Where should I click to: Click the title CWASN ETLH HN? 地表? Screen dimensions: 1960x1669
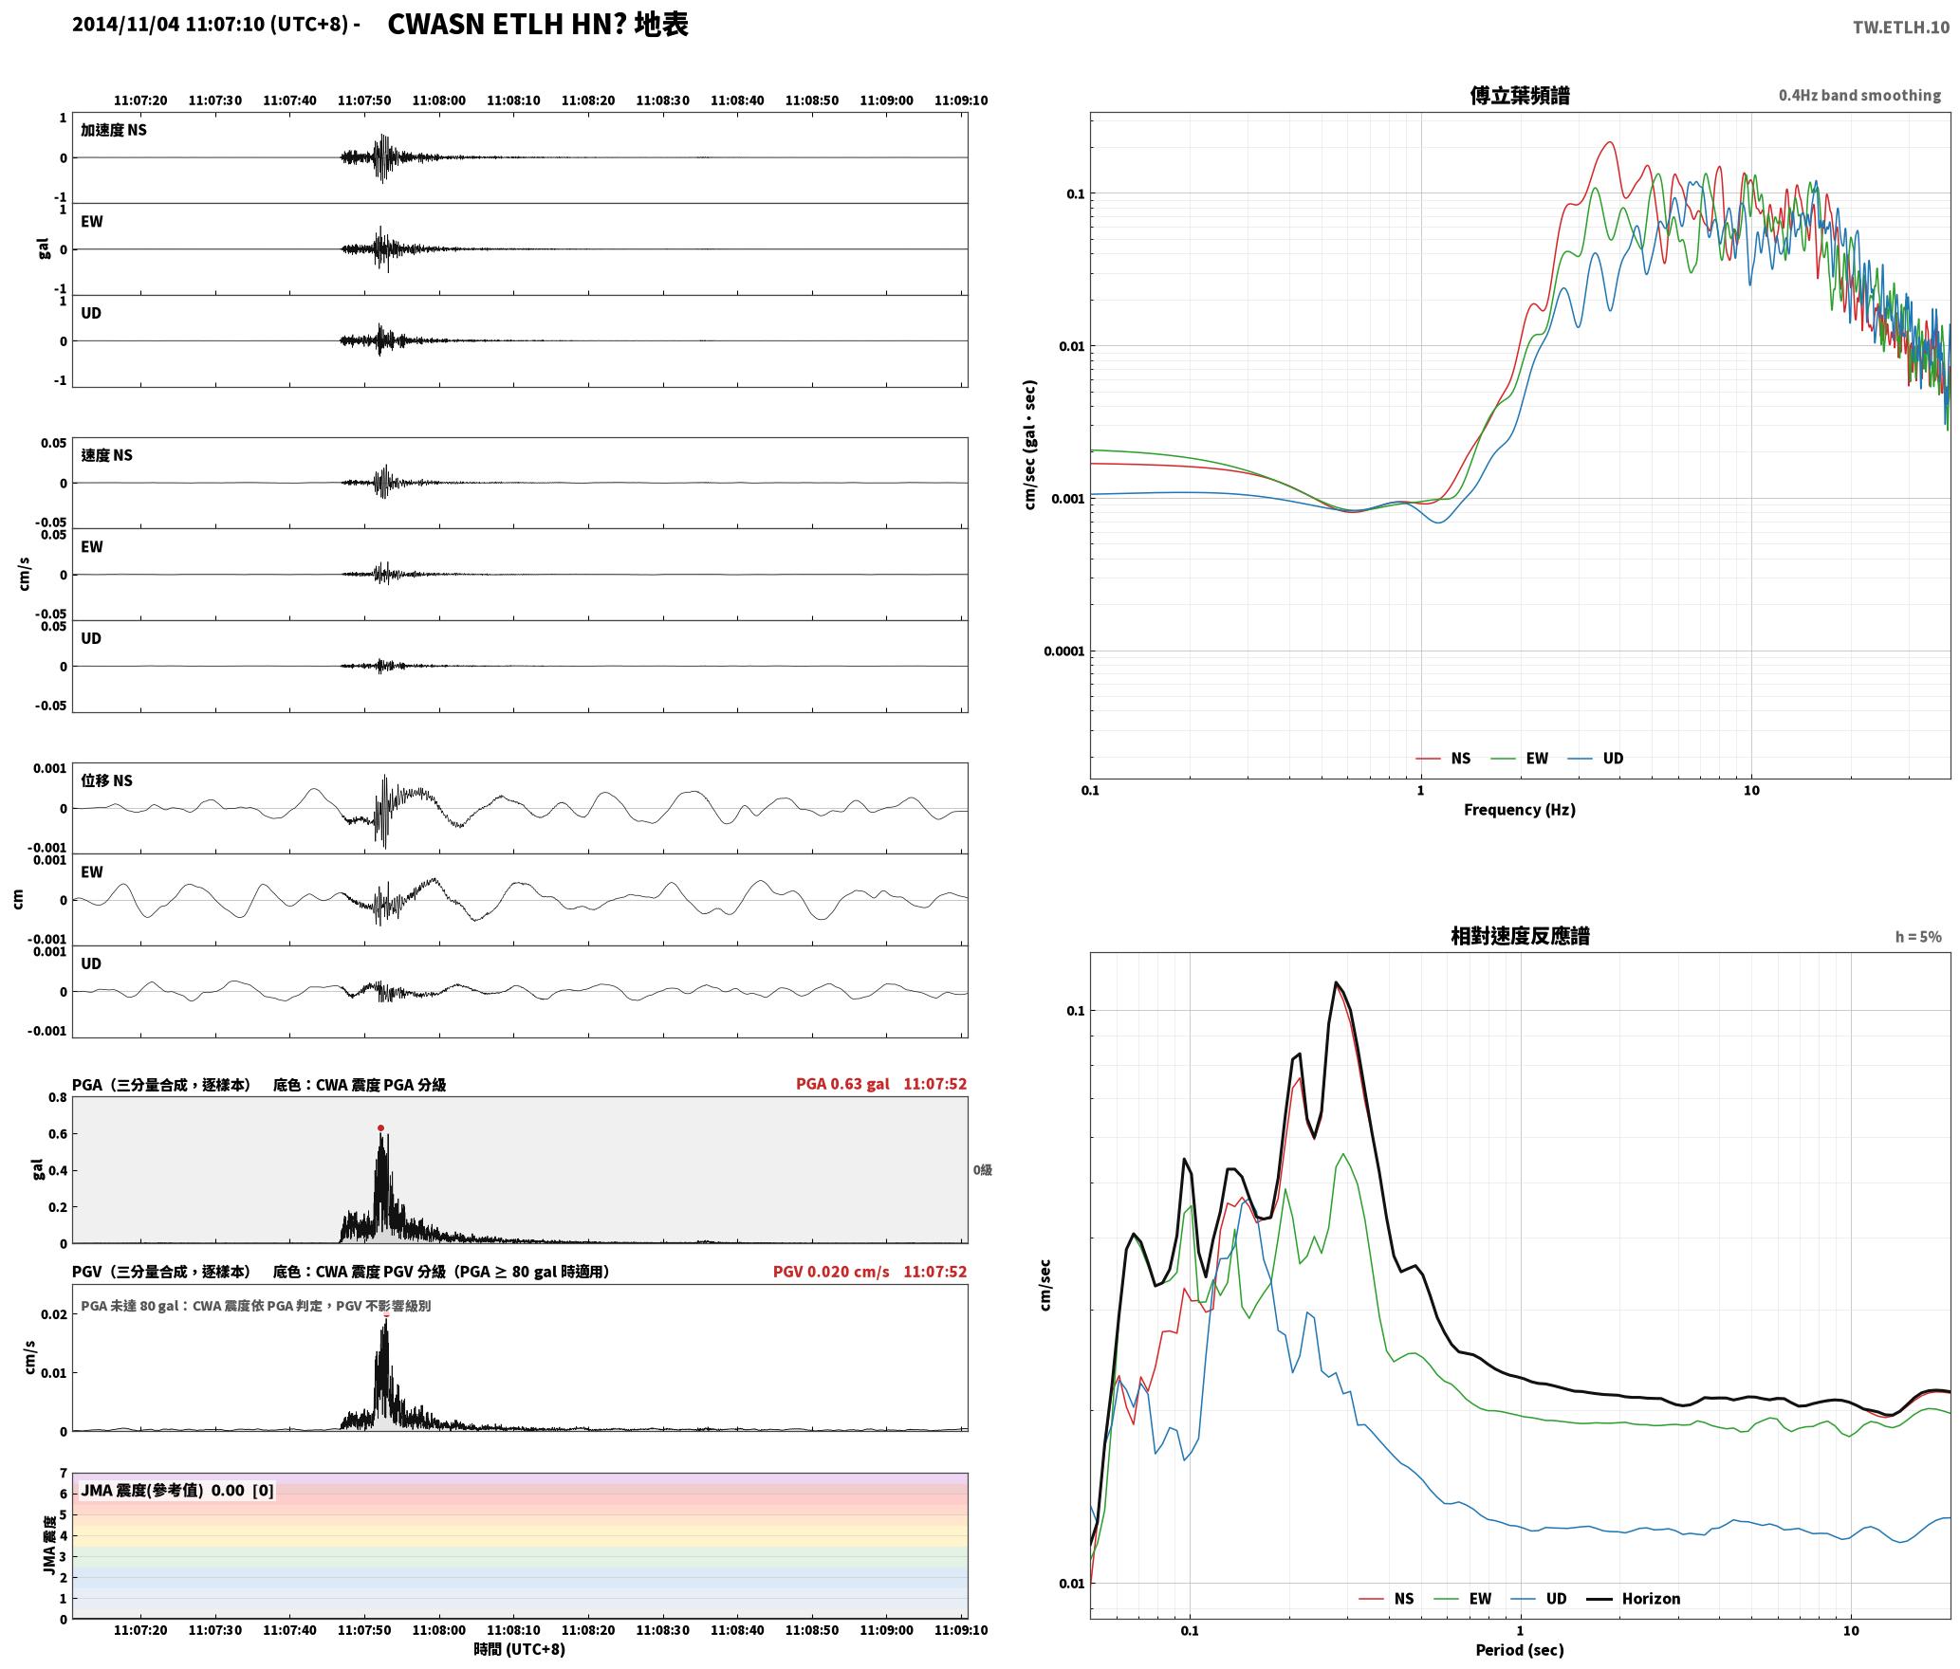pos(537,25)
